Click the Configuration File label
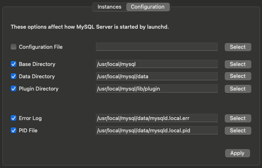The width and height of the screenshot is (262, 168). 41,47
